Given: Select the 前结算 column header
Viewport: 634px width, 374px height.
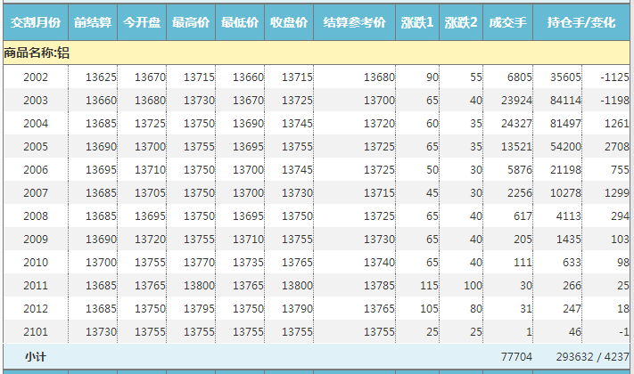Looking at the screenshot, I should click(x=93, y=21).
